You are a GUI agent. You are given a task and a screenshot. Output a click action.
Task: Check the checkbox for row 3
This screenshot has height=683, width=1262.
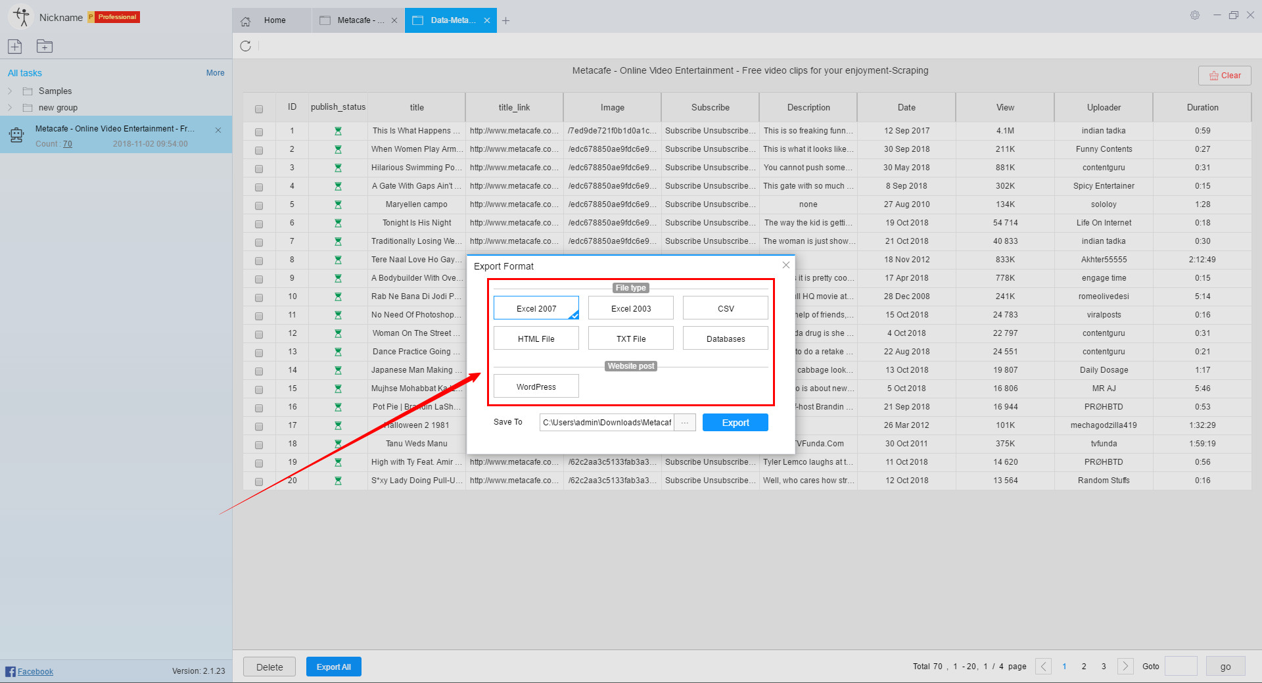tap(259, 169)
